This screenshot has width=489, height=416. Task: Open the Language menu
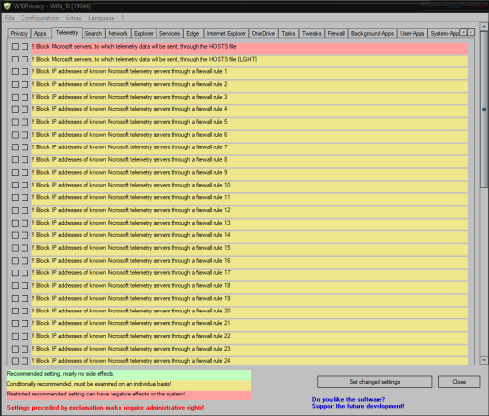[x=101, y=18]
